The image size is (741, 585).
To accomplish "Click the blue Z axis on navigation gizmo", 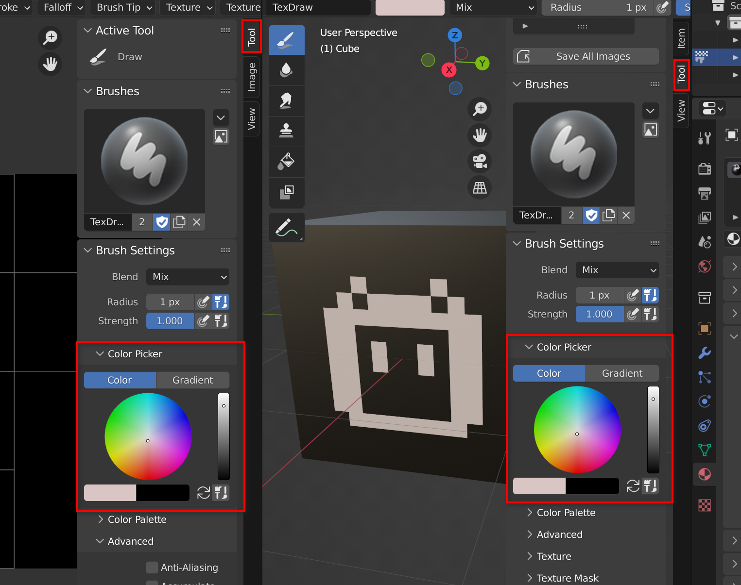I will [x=455, y=35].
